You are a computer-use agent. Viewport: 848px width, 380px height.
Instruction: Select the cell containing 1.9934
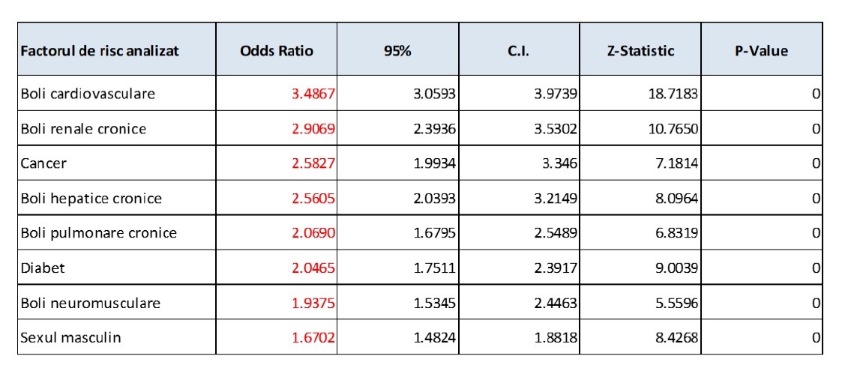pyautogui.click(x=435, y=163)
